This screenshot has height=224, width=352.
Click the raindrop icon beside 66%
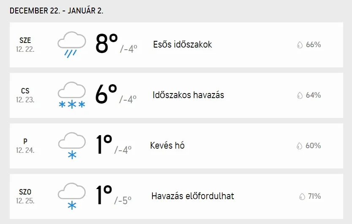[300, 45]
